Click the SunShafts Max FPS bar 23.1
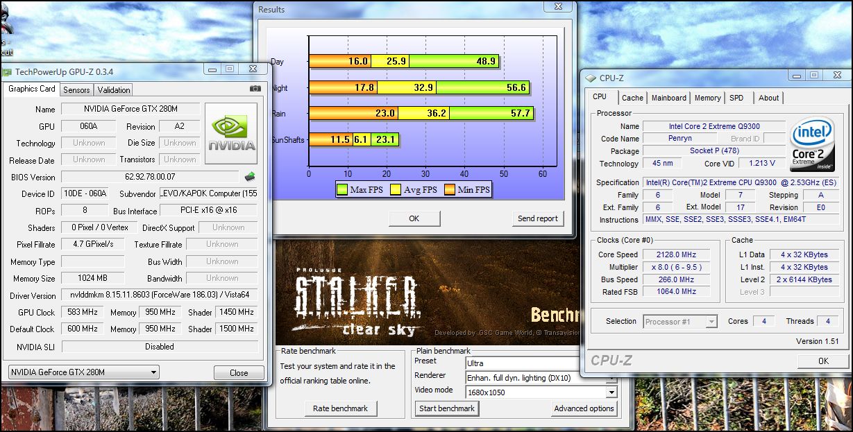The height and width of the screenshot is (432, 853). coord(385,139)
